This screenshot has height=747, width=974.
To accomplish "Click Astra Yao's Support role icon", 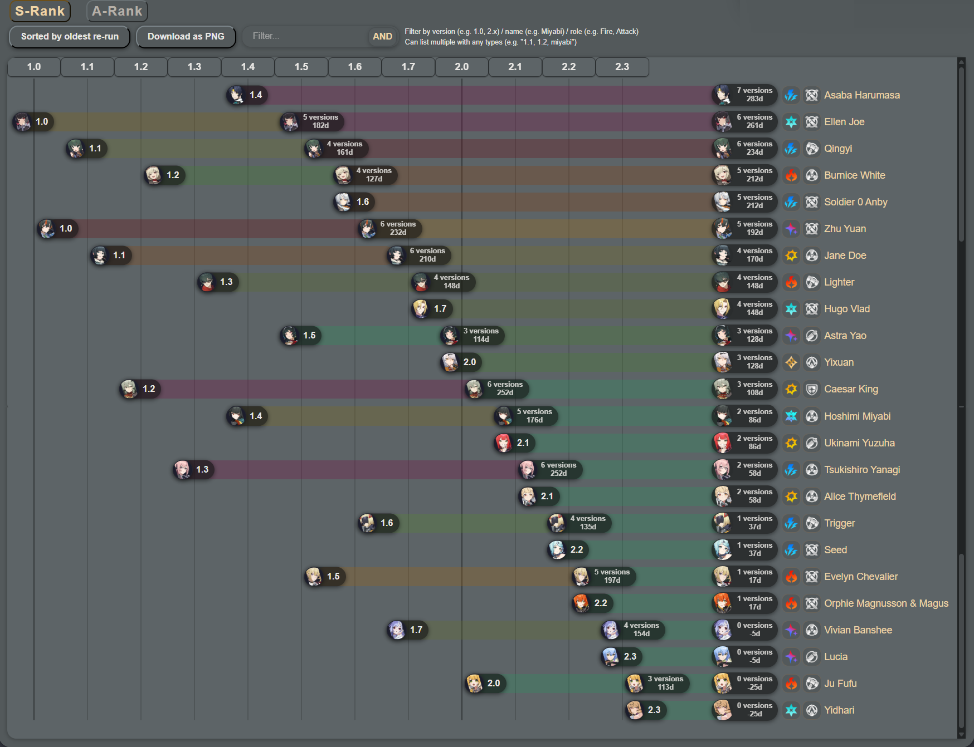I will click(x=812, y=336).
